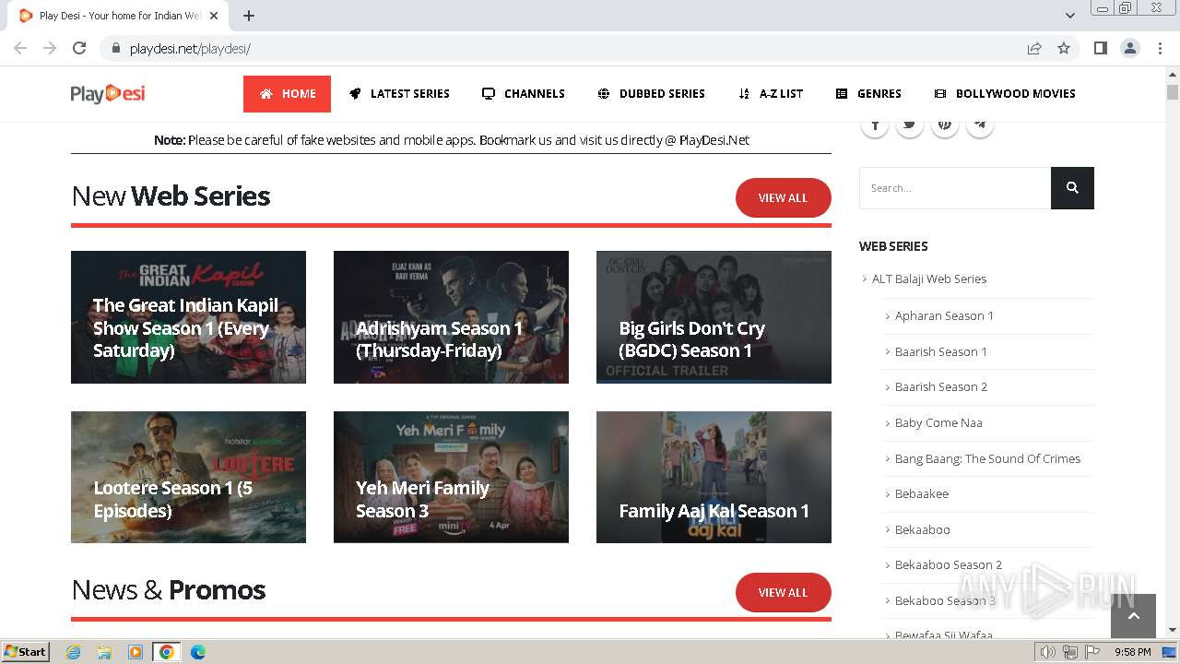Open the HOME menu item

click(x=287, y=94)
